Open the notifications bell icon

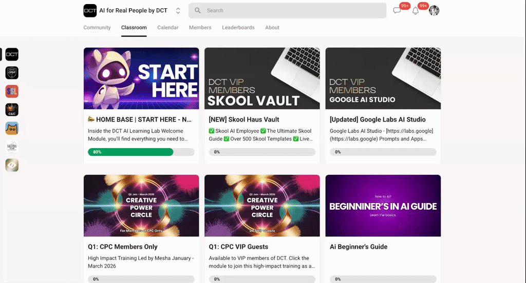coord(415,10)
